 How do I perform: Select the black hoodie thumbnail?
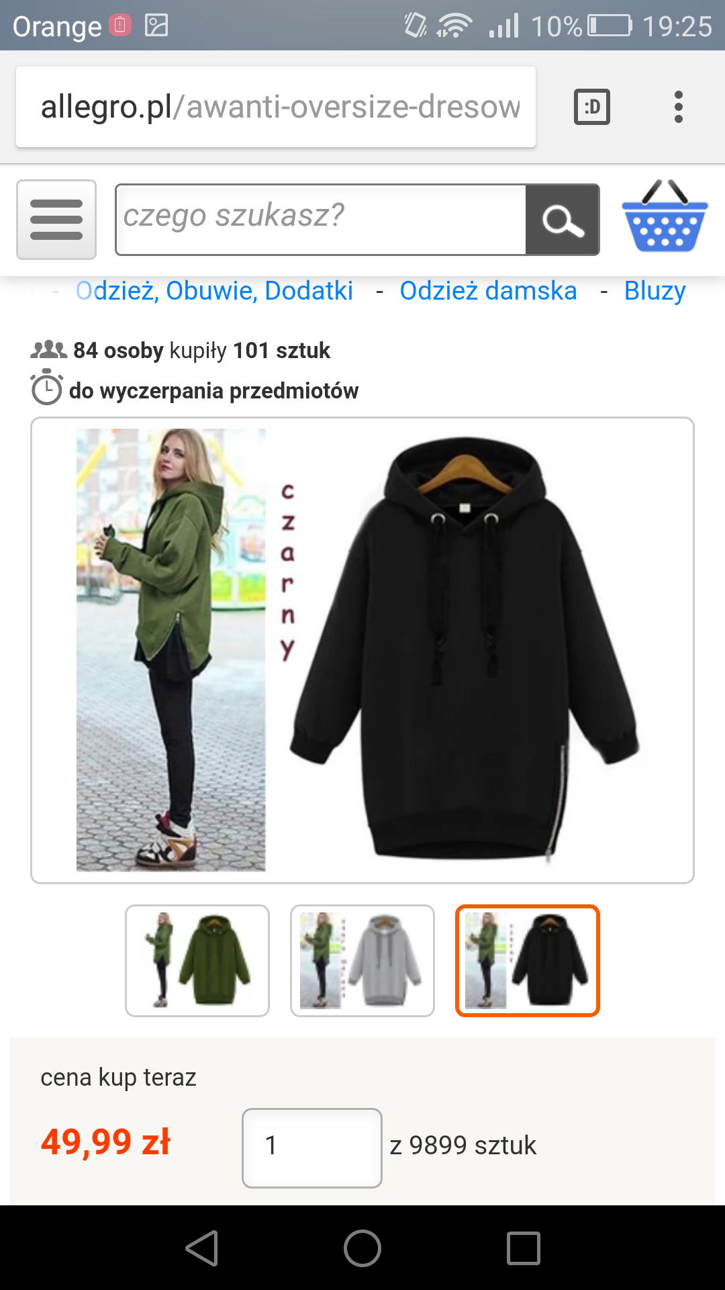pyautogui.click(x=528, y=961)
